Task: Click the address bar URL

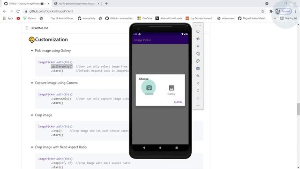Action: click(x=51, y=11)
